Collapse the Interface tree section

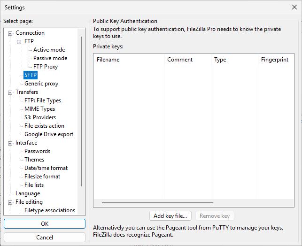coord(10,143)
